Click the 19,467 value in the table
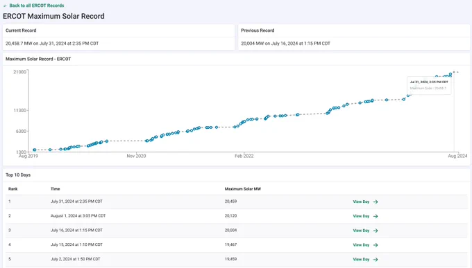 230,244
